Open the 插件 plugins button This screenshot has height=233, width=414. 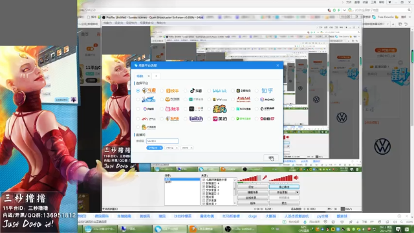tap(253, 203)
